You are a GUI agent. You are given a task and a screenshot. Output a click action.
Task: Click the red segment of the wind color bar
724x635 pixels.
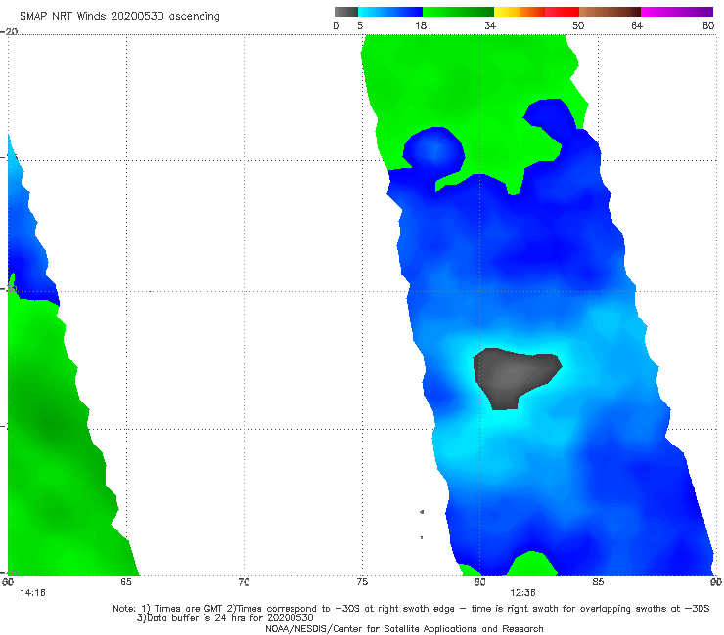[x=562, y=12]
